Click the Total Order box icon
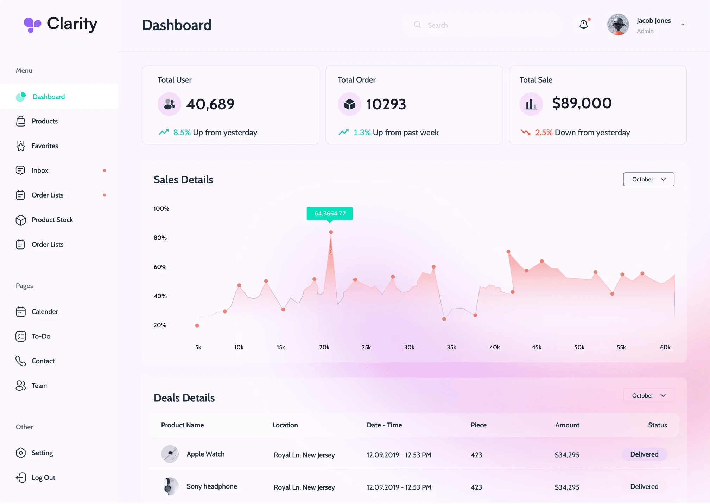710x504 pixels. click(349, 104)
